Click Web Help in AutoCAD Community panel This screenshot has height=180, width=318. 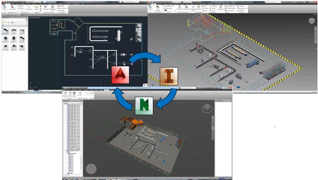(60, 6)
